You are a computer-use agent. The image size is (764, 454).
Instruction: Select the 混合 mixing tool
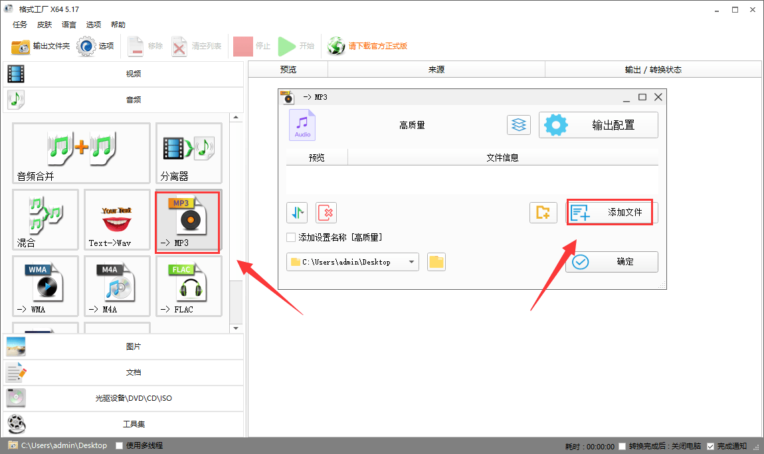[x=45, y=219]
